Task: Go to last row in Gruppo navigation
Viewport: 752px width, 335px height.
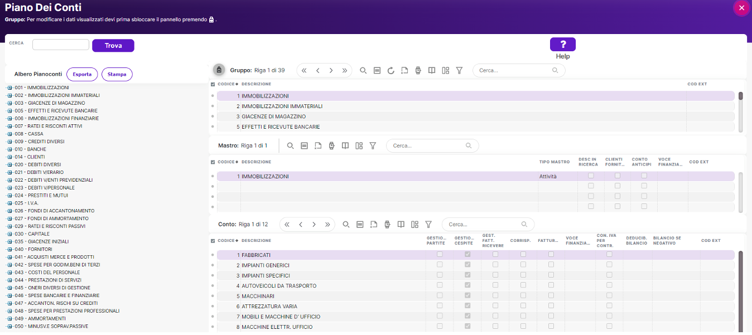Action: point(344,70)
